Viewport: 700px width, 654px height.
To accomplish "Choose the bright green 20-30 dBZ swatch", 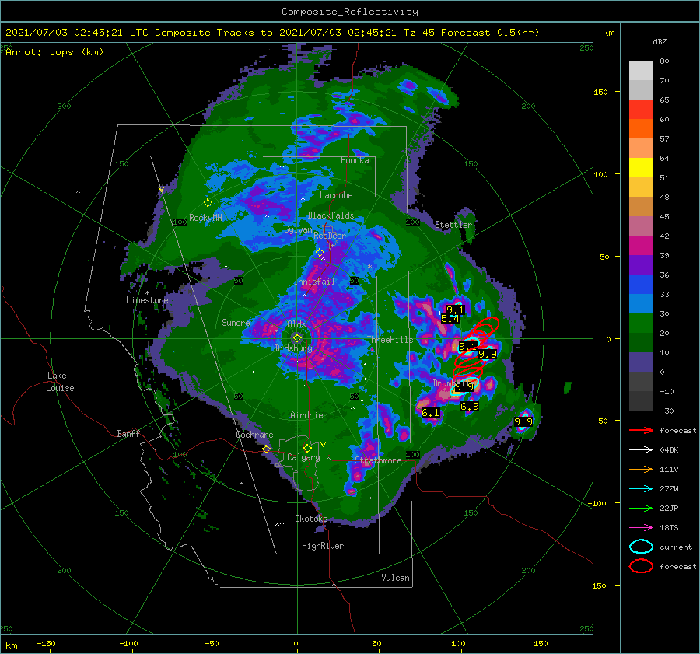I will coord(641,324).
